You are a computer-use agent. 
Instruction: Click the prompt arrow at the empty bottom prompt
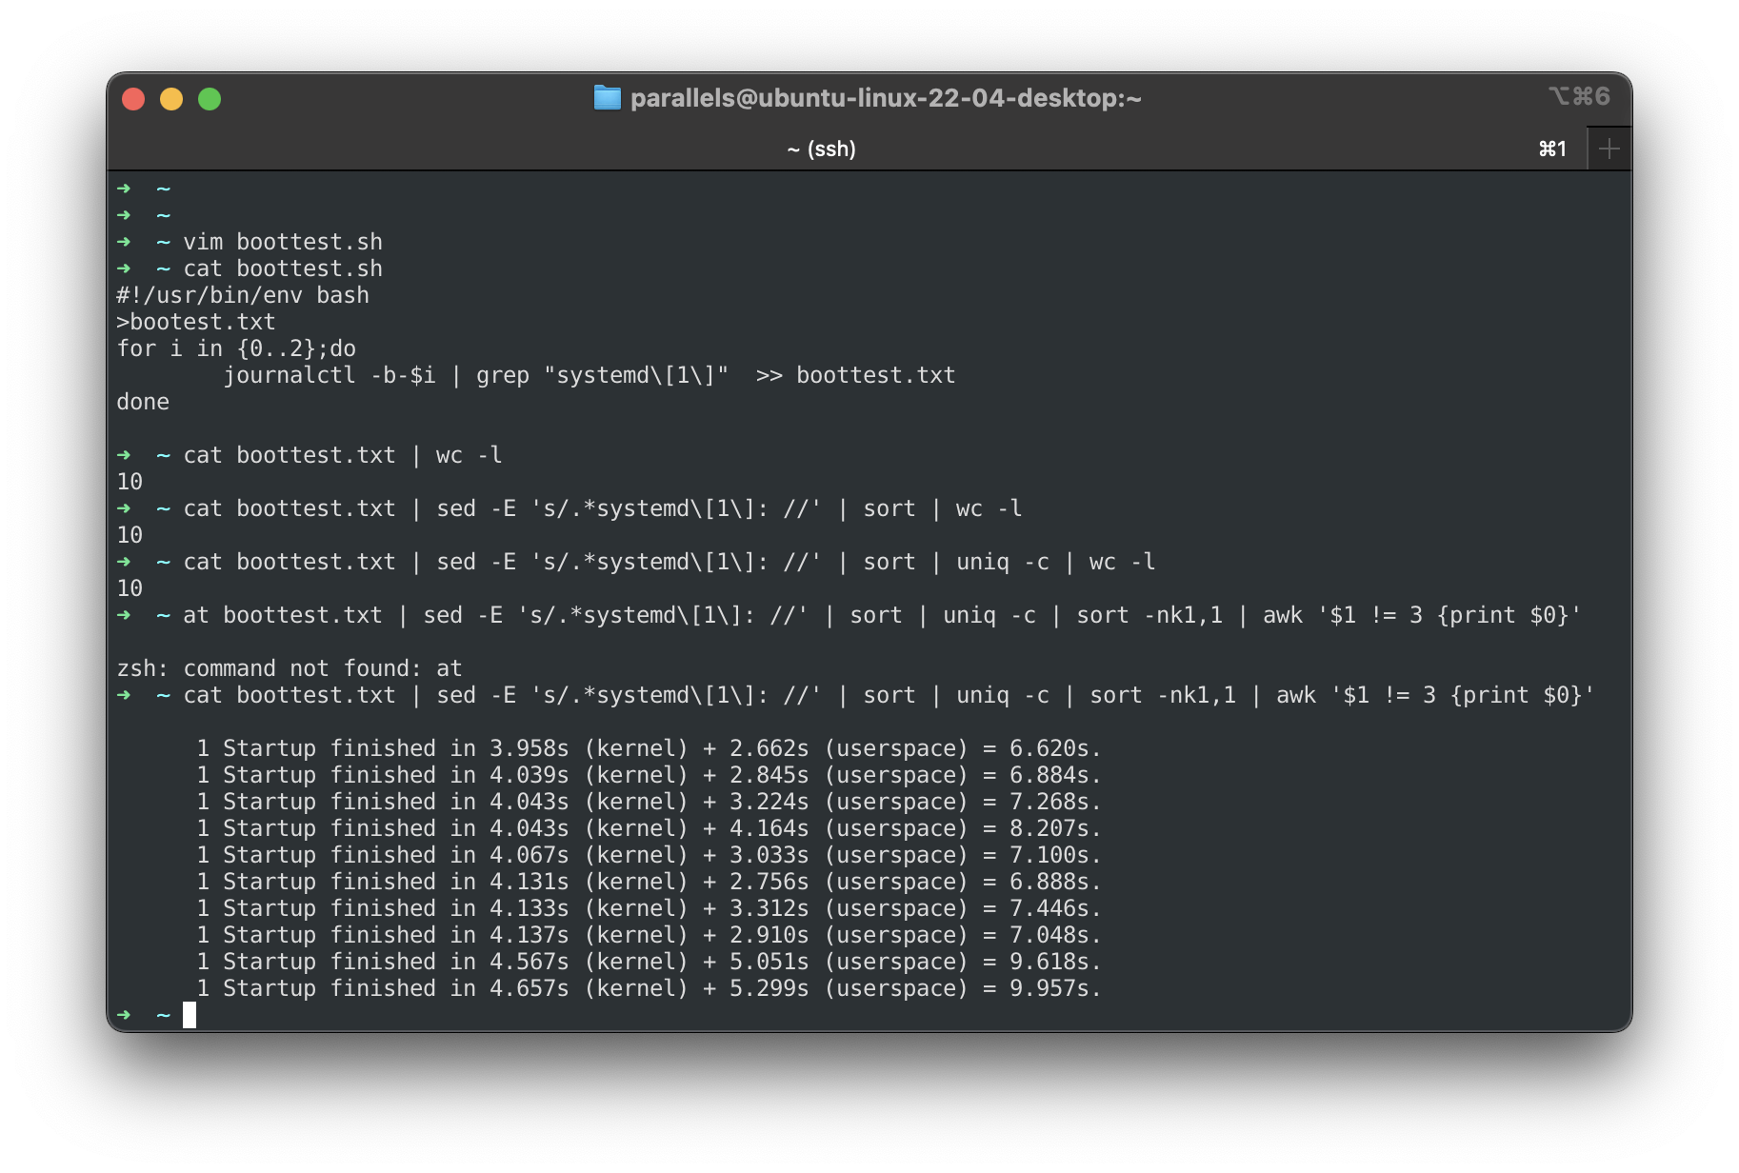point(125,1014)
